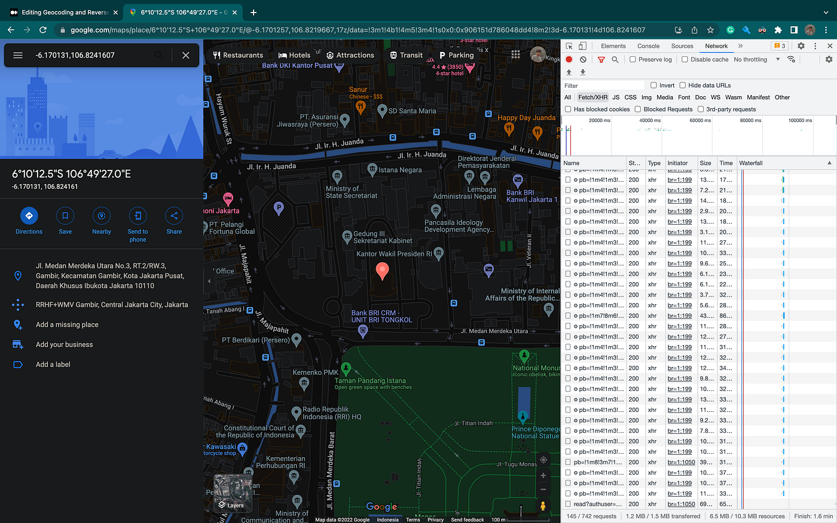Switch to the Console tab
Image resolution: width=837 pixels, height=523 pixels.
tap(648, 46)
